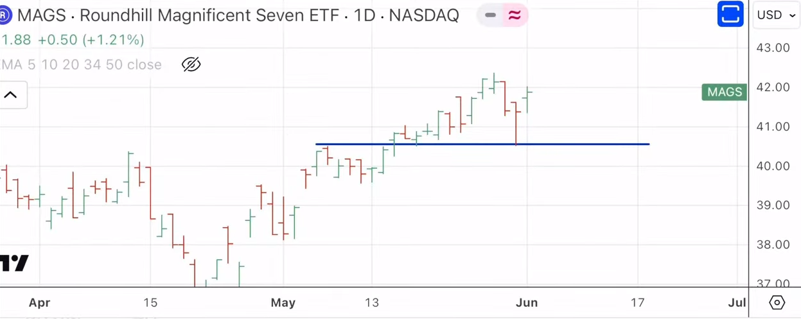Viewport: 801px width, 319px height.
Task: Click the Jul label on time axis
Action: (x=737, y=302)
